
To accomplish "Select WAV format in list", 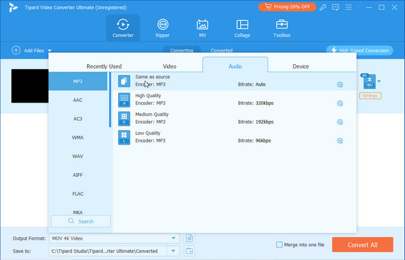I will [x=78, y=157].
